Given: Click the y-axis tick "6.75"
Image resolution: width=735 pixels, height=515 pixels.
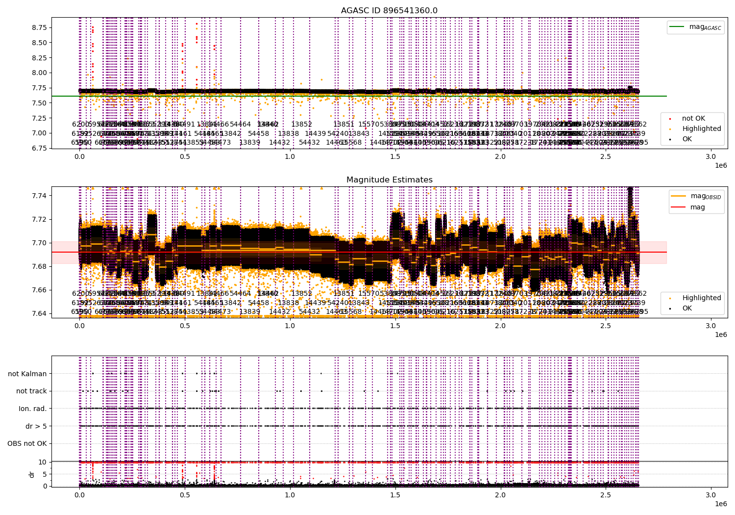Looking at the screenshot, I should 39,148.
